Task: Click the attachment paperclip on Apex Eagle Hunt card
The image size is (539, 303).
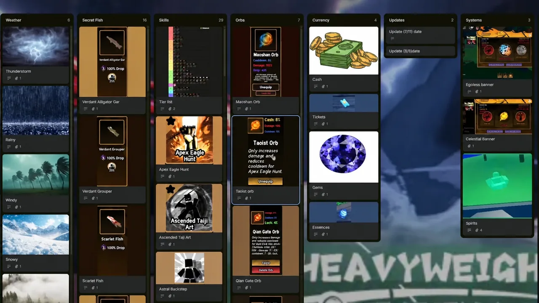Action: click(170, 176)
